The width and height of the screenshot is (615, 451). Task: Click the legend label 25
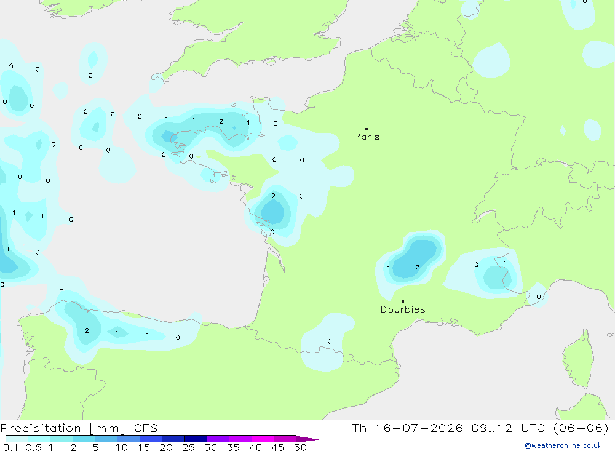coord(188,447)
